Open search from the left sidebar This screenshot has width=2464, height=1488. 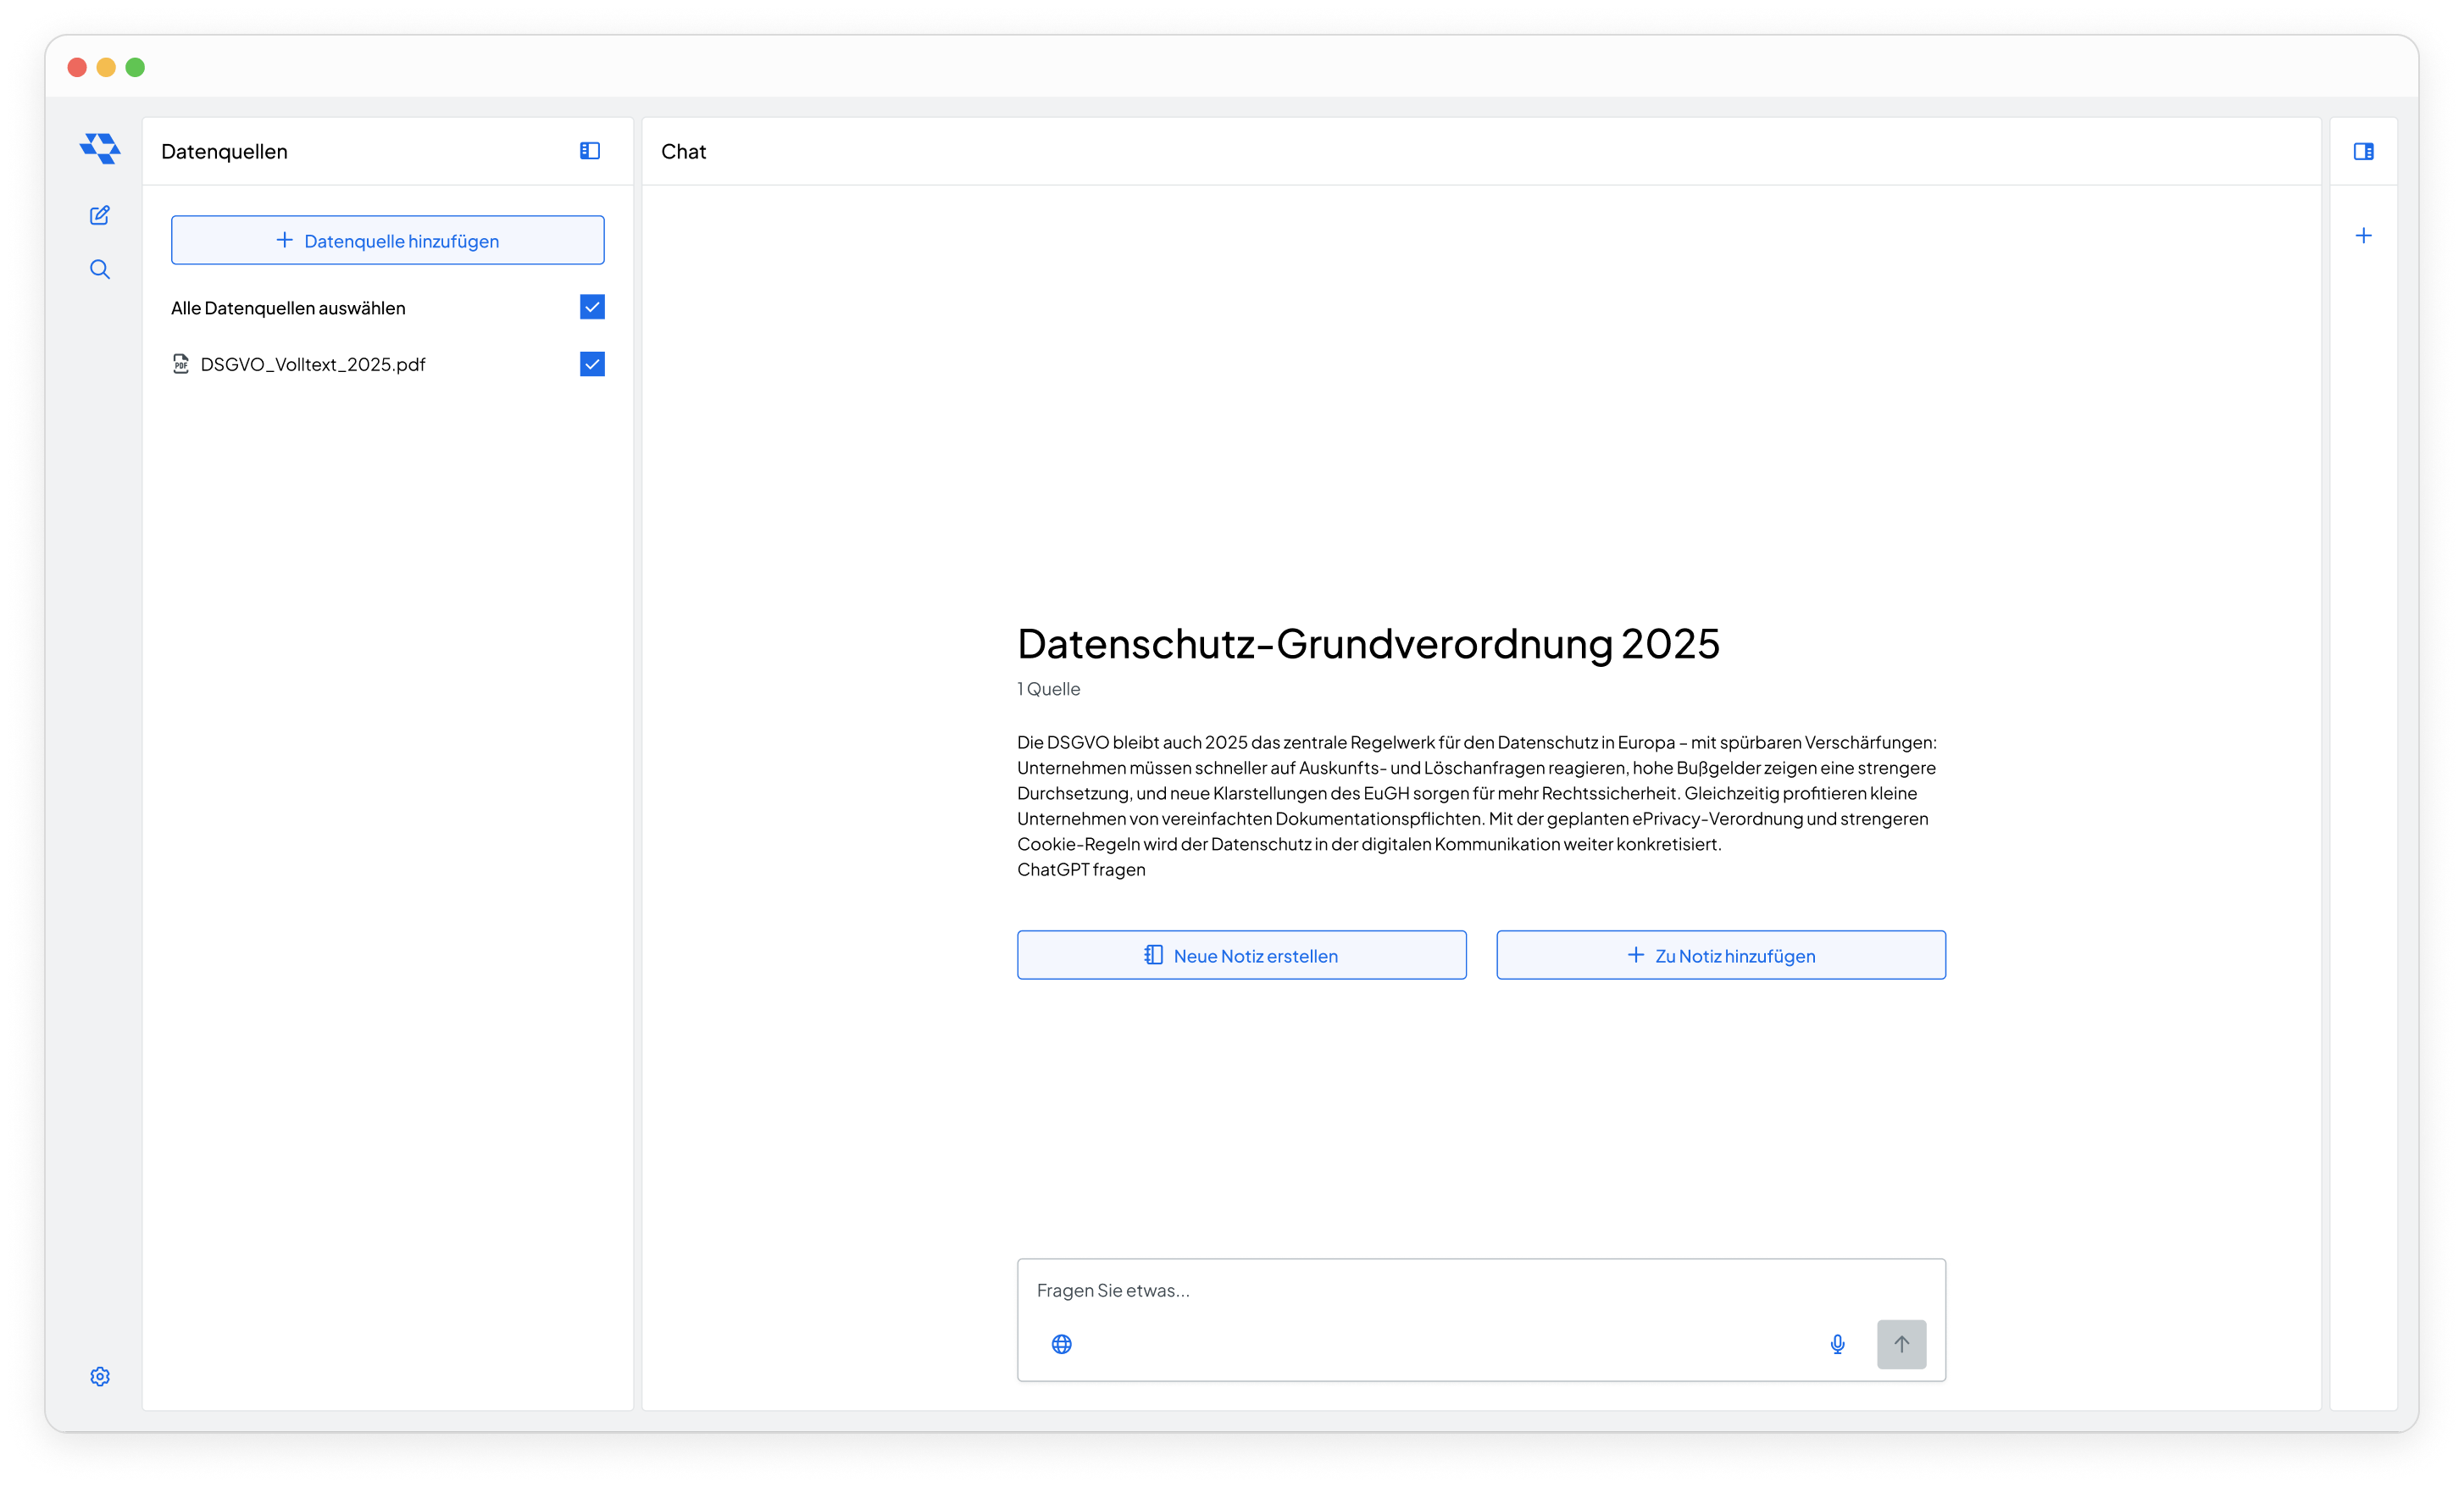pyautogui.click(x=100, y=269)
